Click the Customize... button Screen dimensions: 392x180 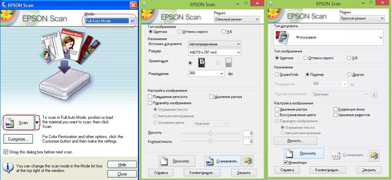pyautogui.click(x=18, y=139)
